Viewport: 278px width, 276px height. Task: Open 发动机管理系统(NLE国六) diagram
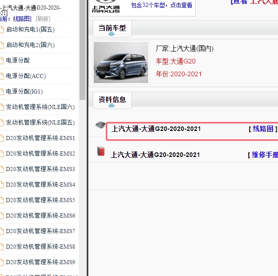pos(40,107)
